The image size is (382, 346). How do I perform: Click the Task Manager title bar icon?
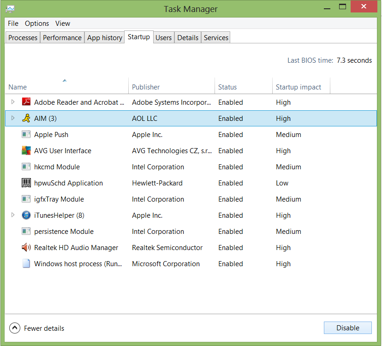pos(10,9)
